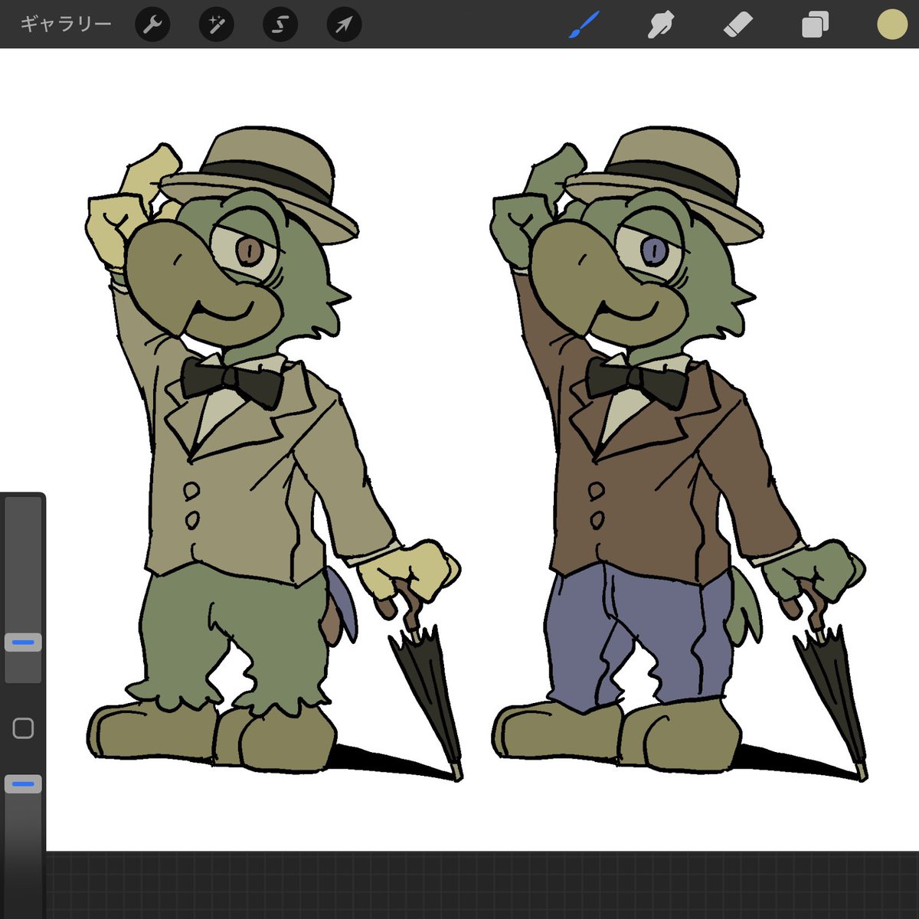Open the Actions wrench menu

[x=152, y=25]
